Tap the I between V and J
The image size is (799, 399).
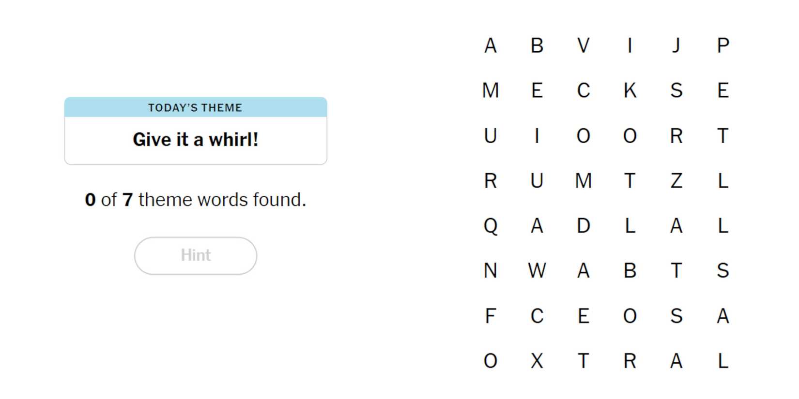tap(630, 45)
